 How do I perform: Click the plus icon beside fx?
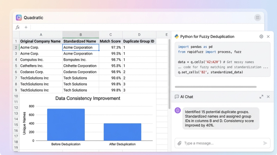click(26, 27)
